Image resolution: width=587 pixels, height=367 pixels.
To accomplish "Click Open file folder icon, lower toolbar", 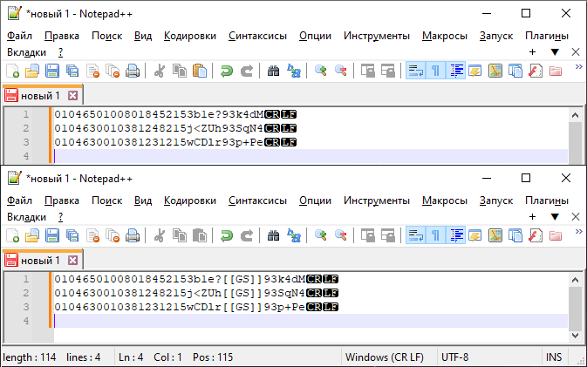I will (x=32, y=235).
